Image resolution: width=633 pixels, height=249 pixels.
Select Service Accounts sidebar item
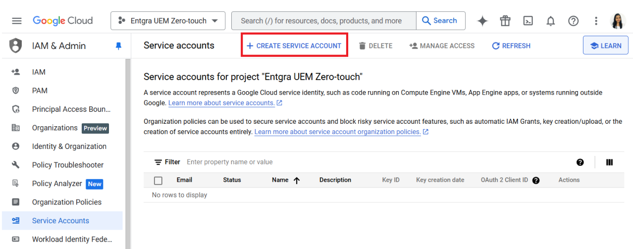[x=62, y=221]
